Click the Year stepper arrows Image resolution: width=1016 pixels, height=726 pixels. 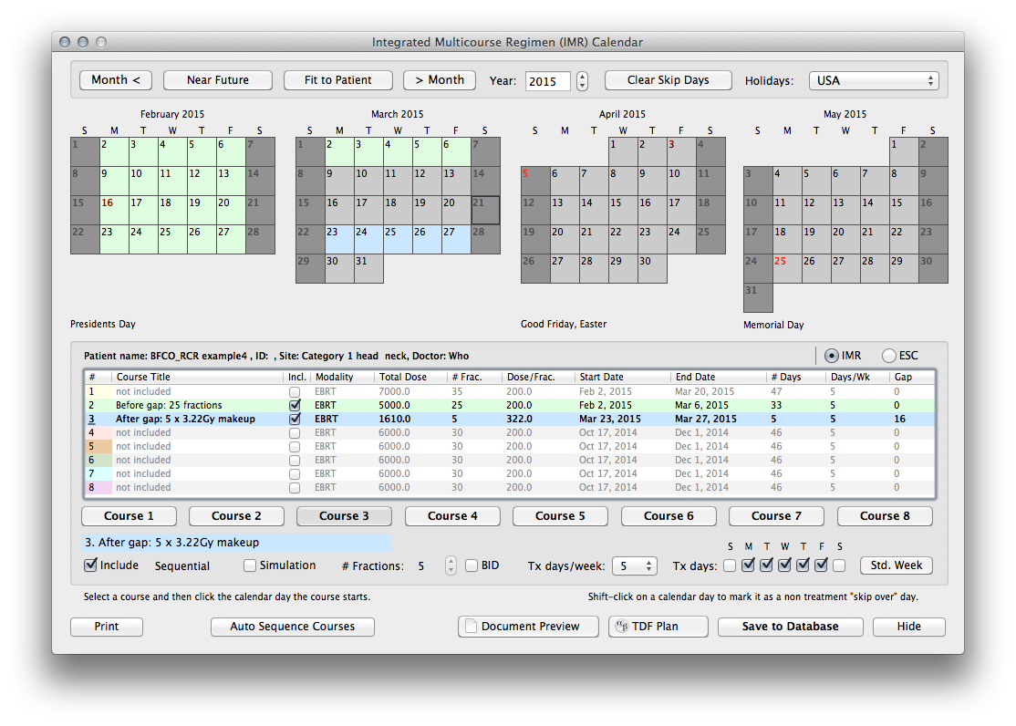coord(583,80)
